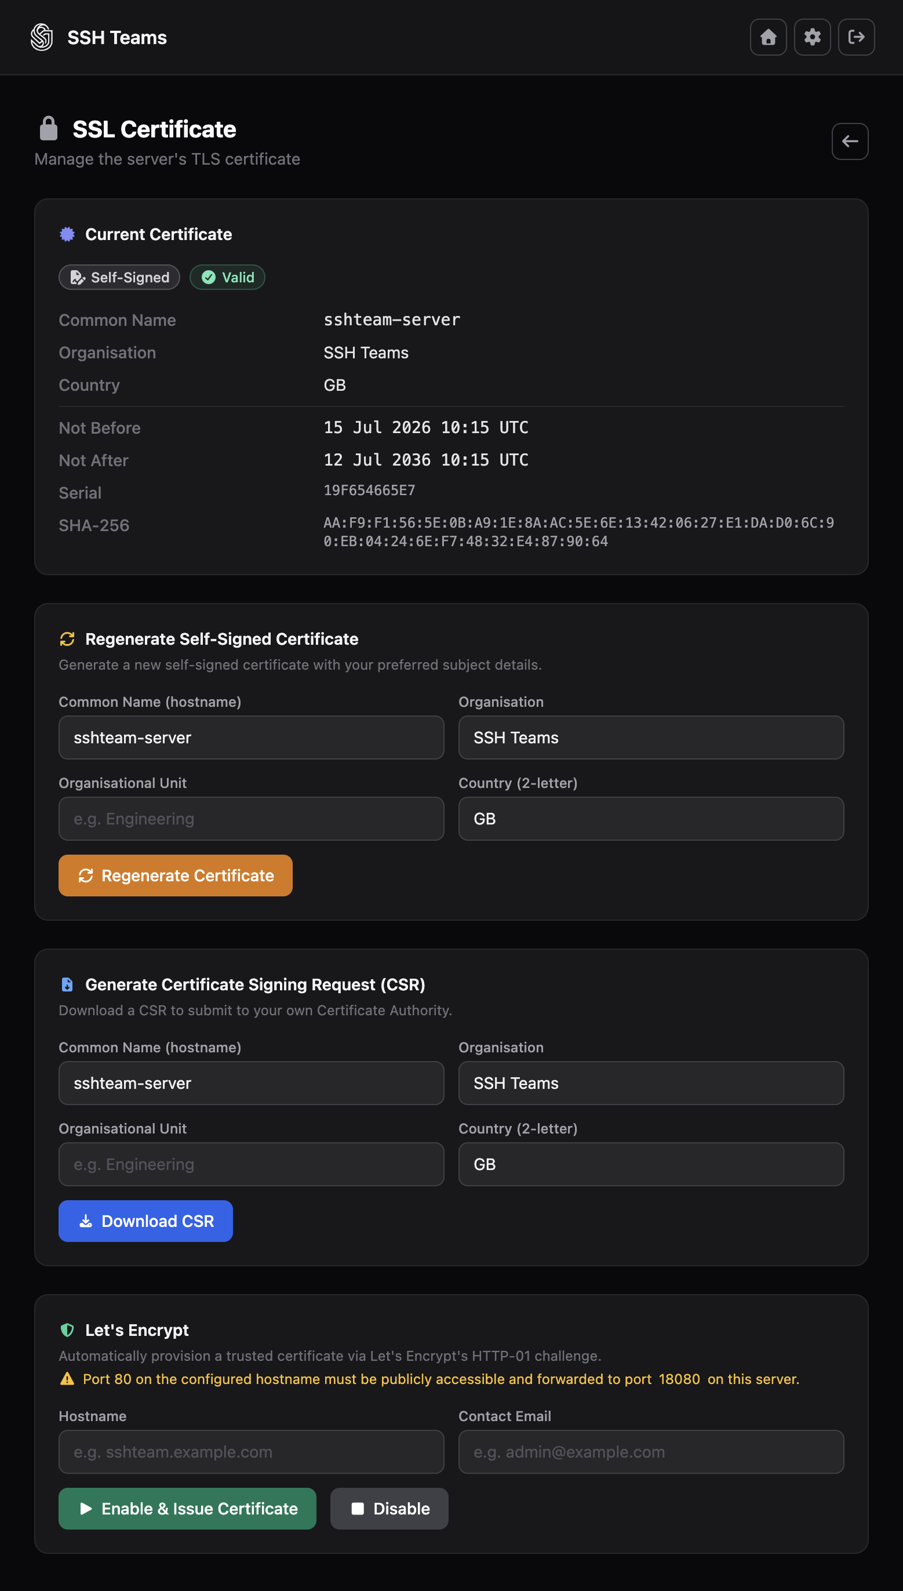
Task: Click the padlock icon beside SSL Certificate
Action: pyautogui.click(x=48, y=128)
